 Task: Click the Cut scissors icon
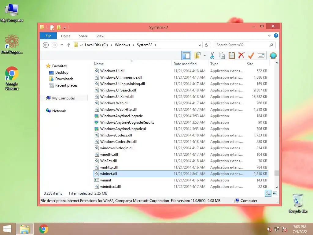[212, 55]
